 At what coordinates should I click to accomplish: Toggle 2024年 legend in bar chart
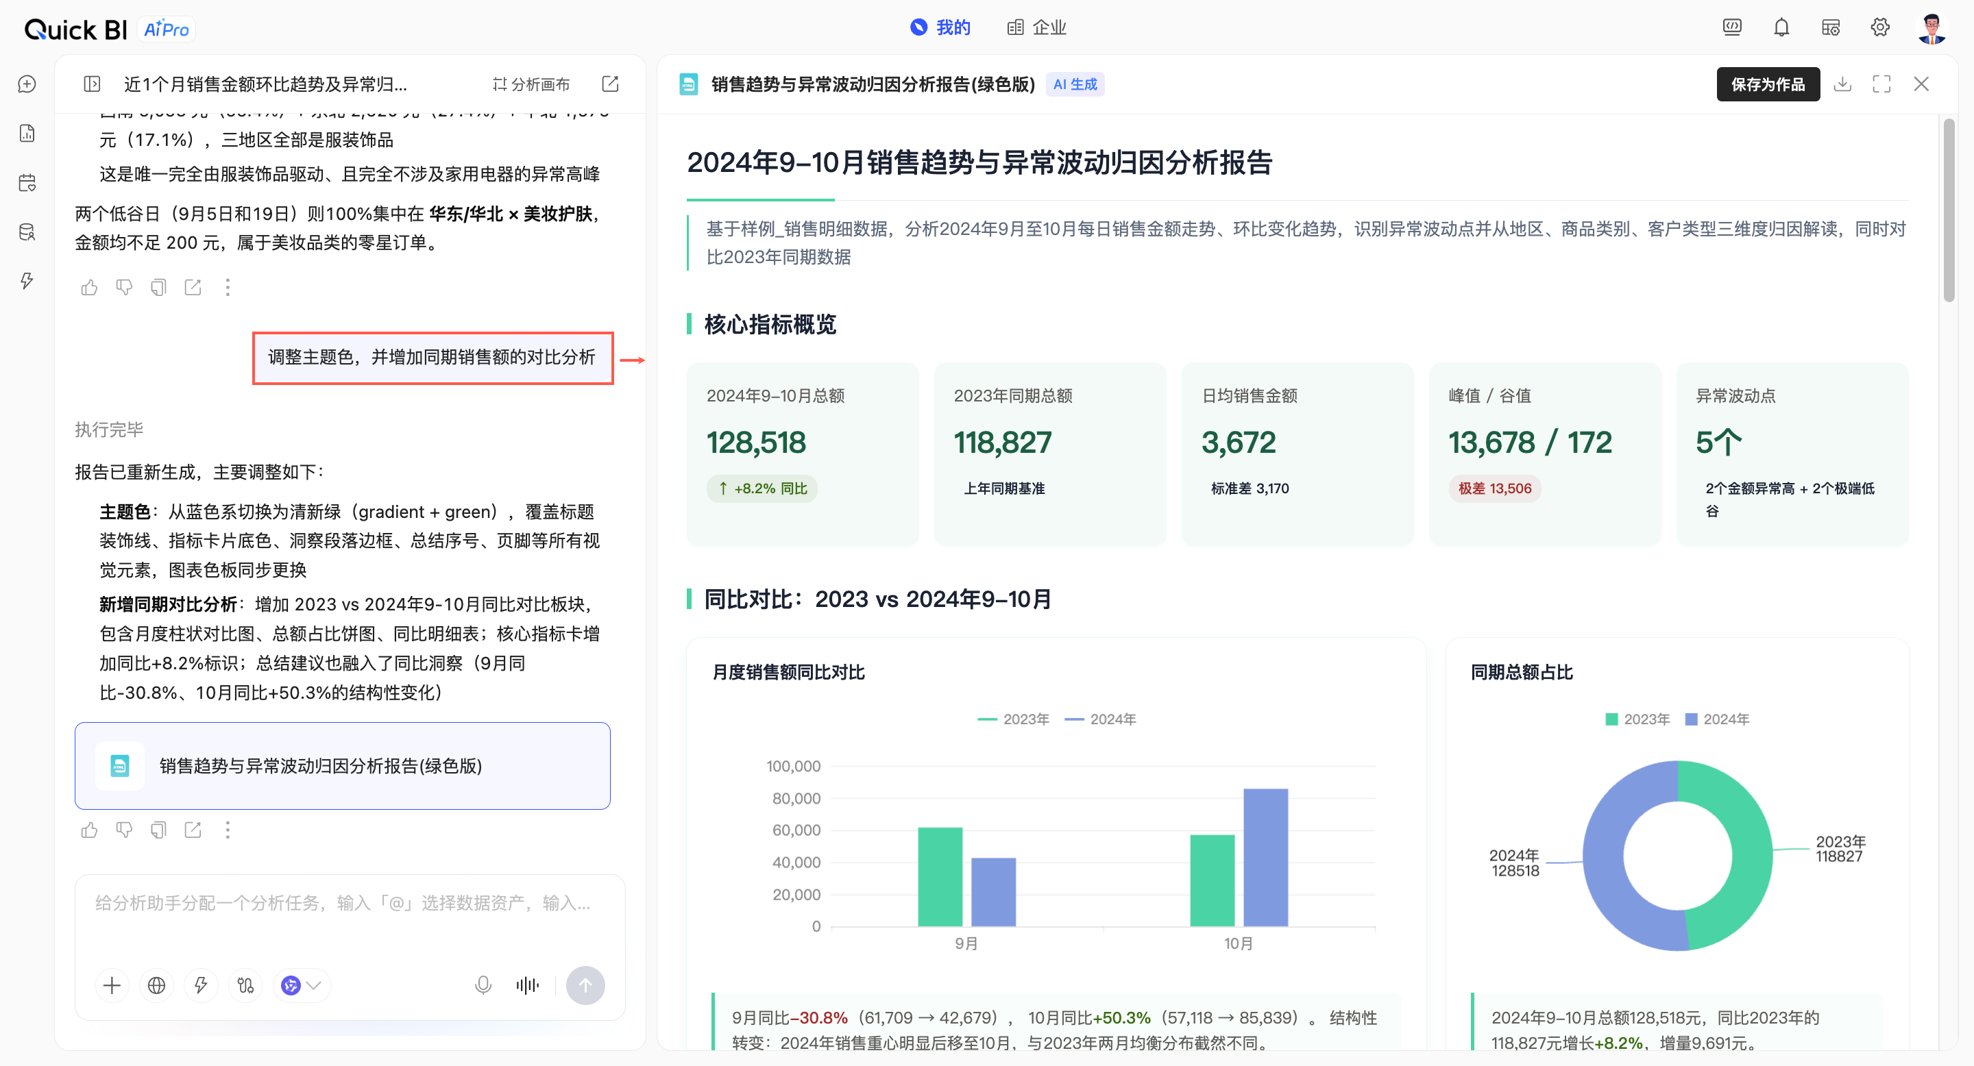point(1100,719)
